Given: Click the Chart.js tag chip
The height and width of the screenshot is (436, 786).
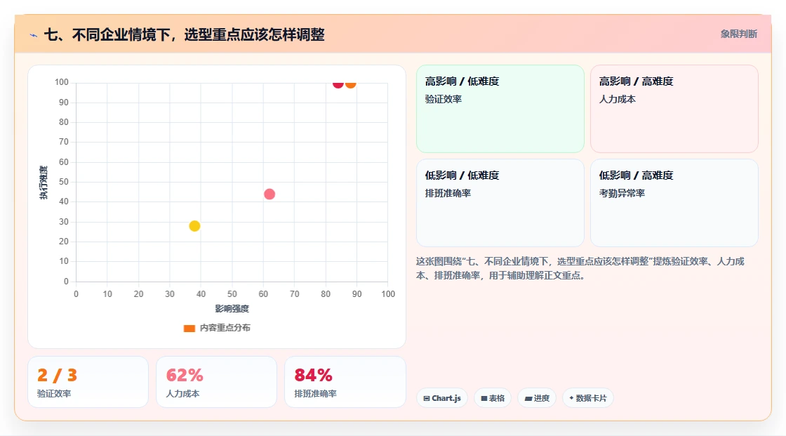Looking at the screenshot, I should [442, 398].
